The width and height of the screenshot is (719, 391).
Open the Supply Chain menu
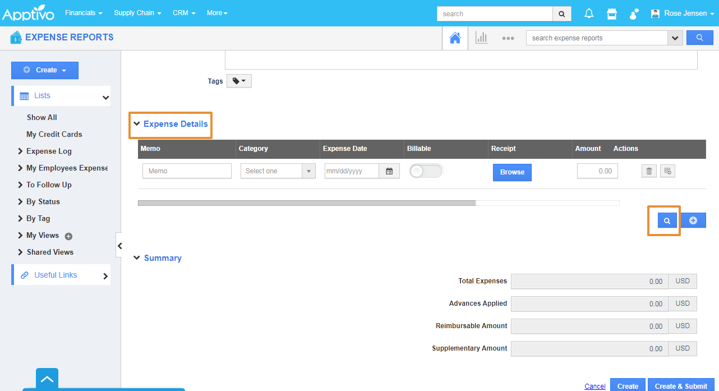pos(137,13)
